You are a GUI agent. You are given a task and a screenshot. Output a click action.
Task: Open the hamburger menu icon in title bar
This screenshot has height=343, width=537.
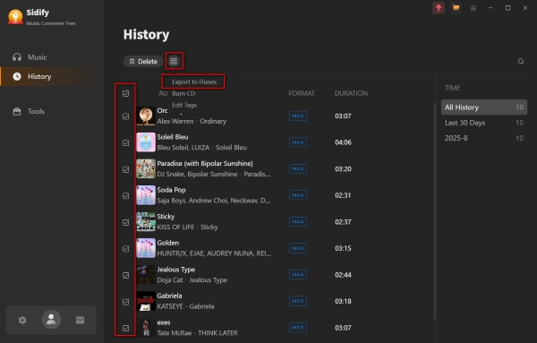473,8
